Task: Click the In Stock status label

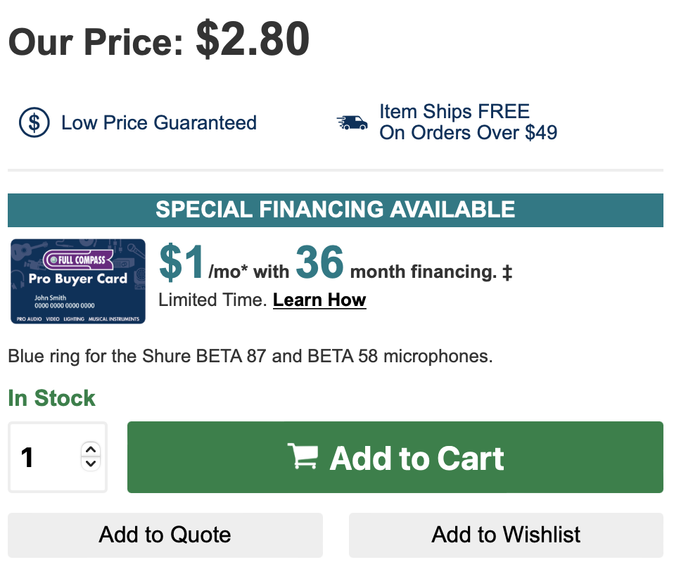Action: [x=51, y=398]
